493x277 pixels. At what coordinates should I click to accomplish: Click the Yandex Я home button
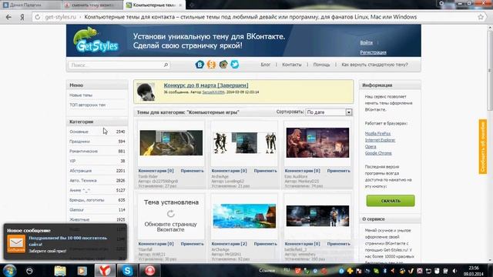tap(22, 17)
